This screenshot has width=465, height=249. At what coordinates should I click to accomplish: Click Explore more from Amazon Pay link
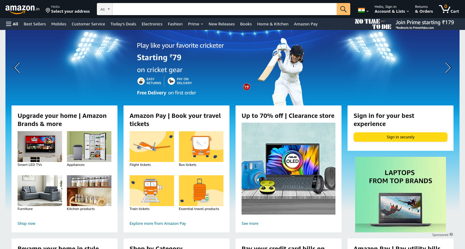click(158, 223)
